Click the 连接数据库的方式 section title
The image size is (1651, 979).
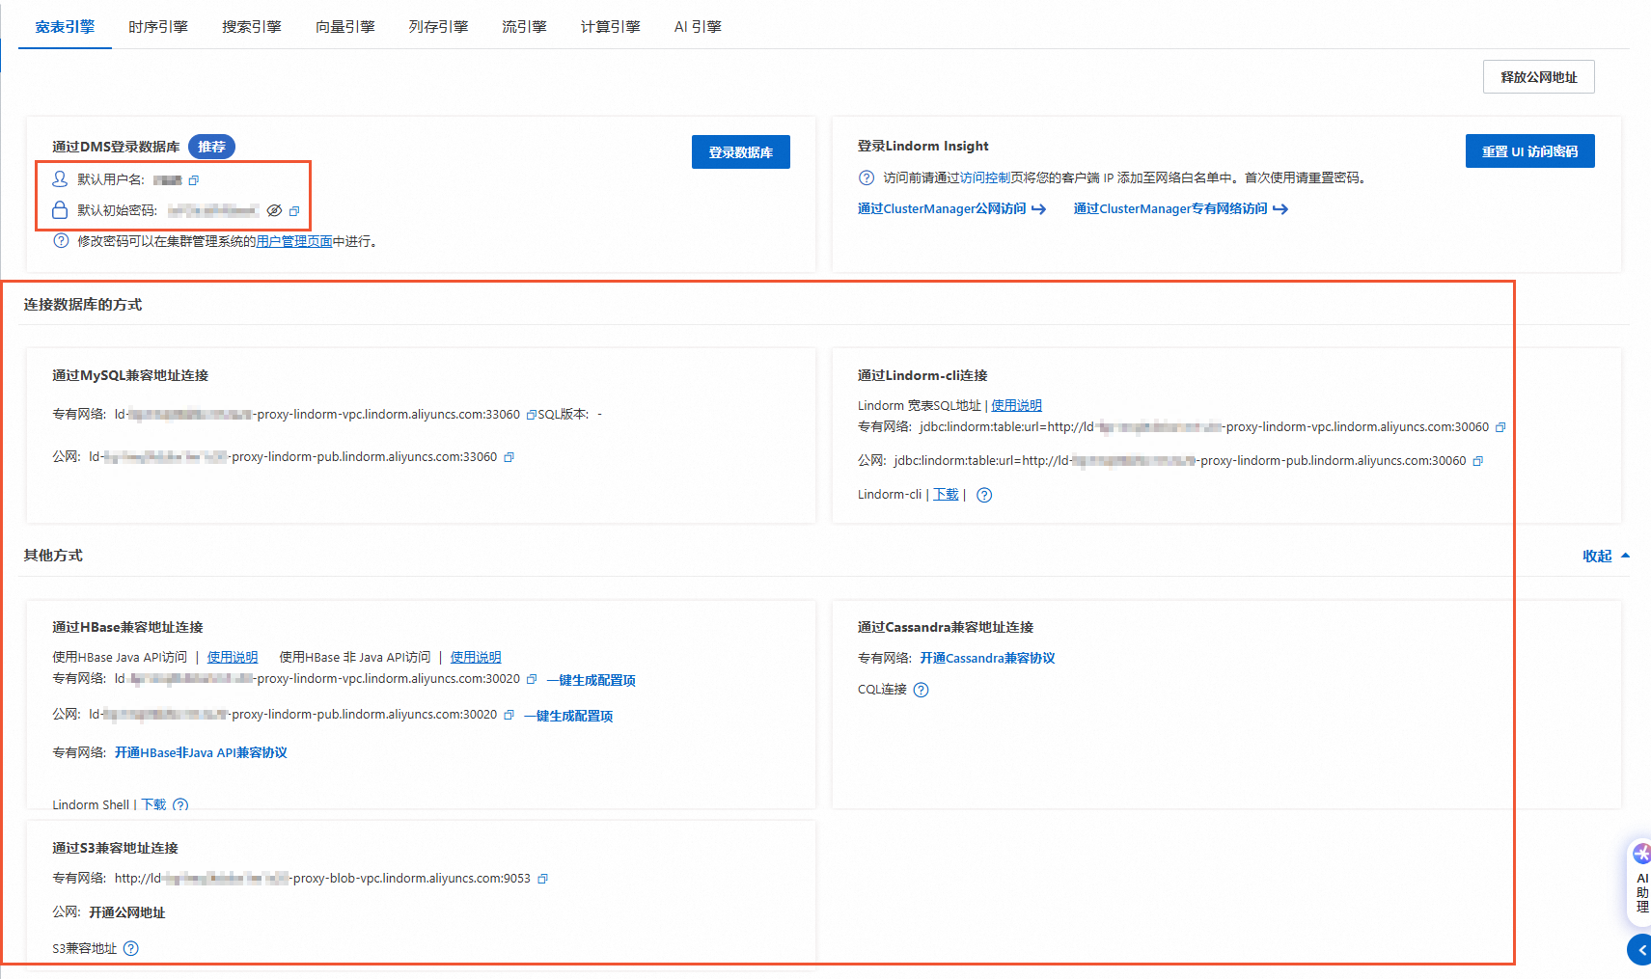coord(83,305)
